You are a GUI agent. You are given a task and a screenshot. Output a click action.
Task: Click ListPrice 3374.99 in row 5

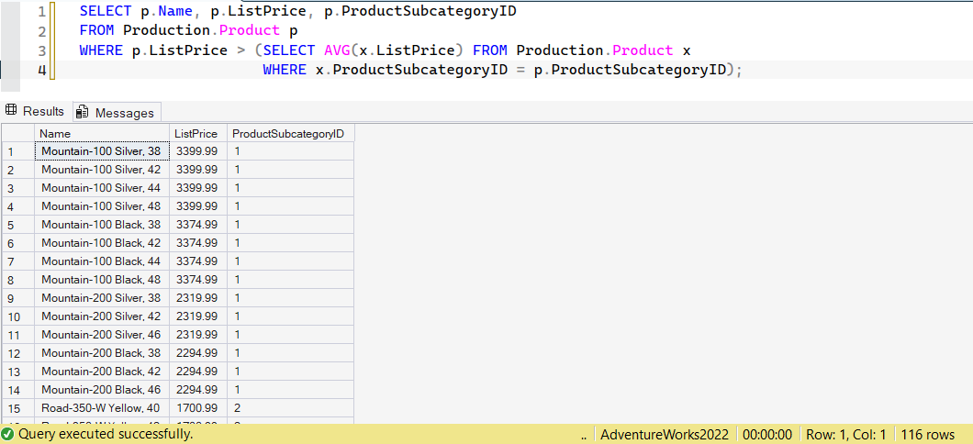198,224
